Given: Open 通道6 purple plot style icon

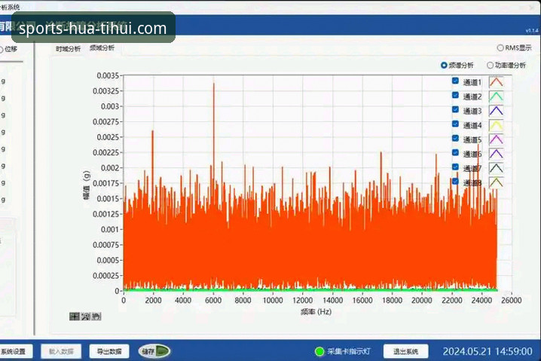Looking at the screenshot, I should click(x=496, y=154).
